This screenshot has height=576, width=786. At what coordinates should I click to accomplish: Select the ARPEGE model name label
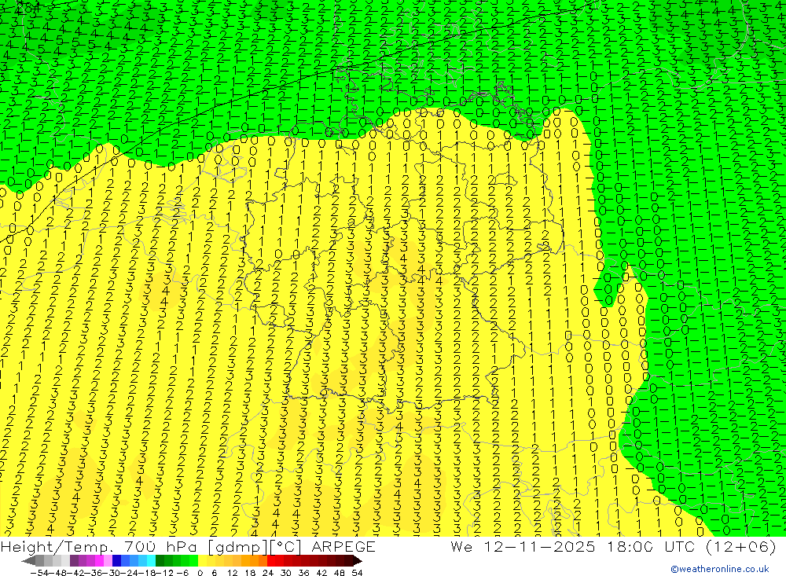coord(343,546)
